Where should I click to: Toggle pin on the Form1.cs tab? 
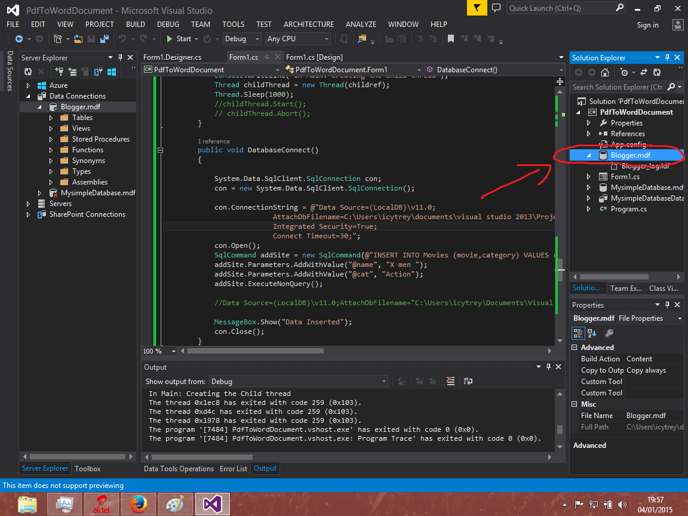point(266,57)
